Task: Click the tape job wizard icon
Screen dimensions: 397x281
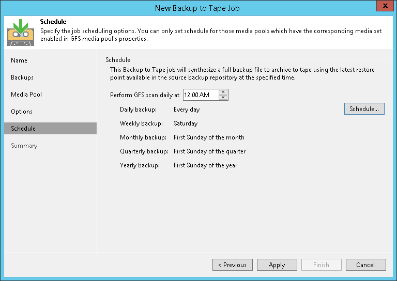Action: tap(20, 32)
